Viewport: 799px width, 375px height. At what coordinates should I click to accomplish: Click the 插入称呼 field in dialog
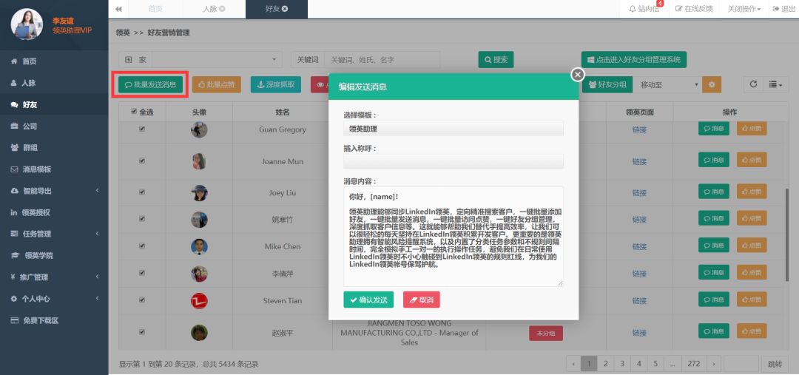pos(454,161)
